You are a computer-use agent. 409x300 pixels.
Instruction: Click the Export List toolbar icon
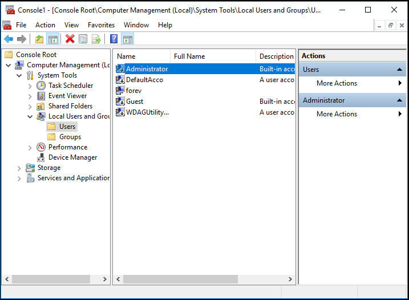(96, 39)
